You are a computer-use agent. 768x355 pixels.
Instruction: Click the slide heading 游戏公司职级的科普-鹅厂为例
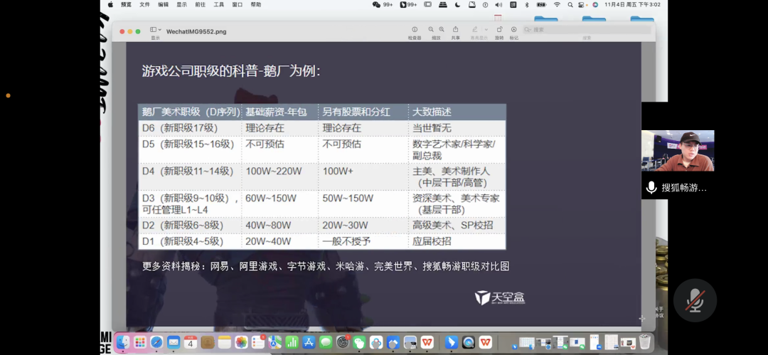[230, 71]
